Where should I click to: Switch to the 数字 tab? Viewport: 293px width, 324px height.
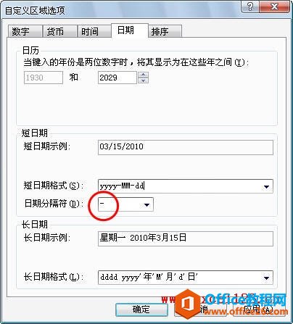25,31
